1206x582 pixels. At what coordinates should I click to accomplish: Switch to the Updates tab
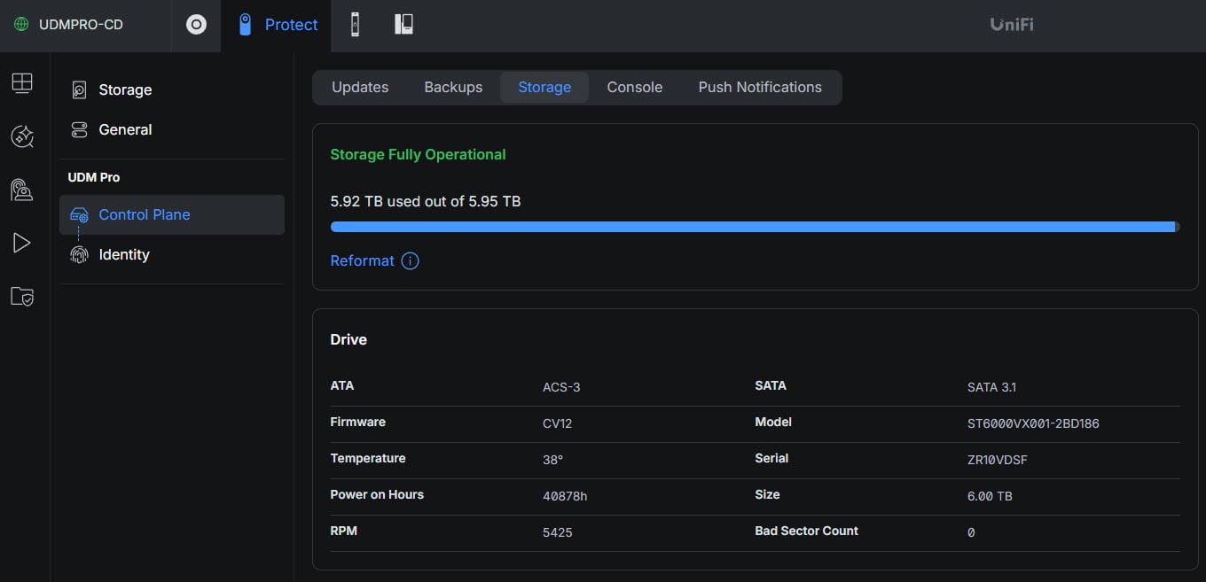tap(360, 87)
